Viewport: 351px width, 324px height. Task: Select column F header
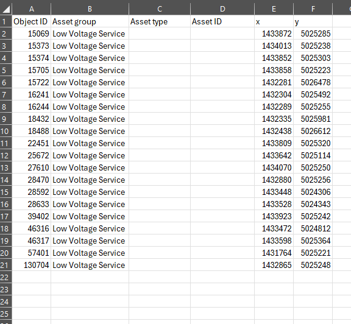tap(313, 9)
